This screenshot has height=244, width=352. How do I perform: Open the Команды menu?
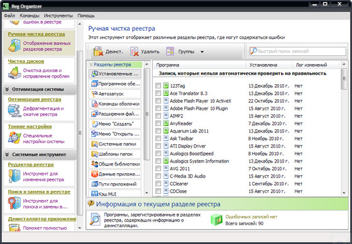click(30, 16)
